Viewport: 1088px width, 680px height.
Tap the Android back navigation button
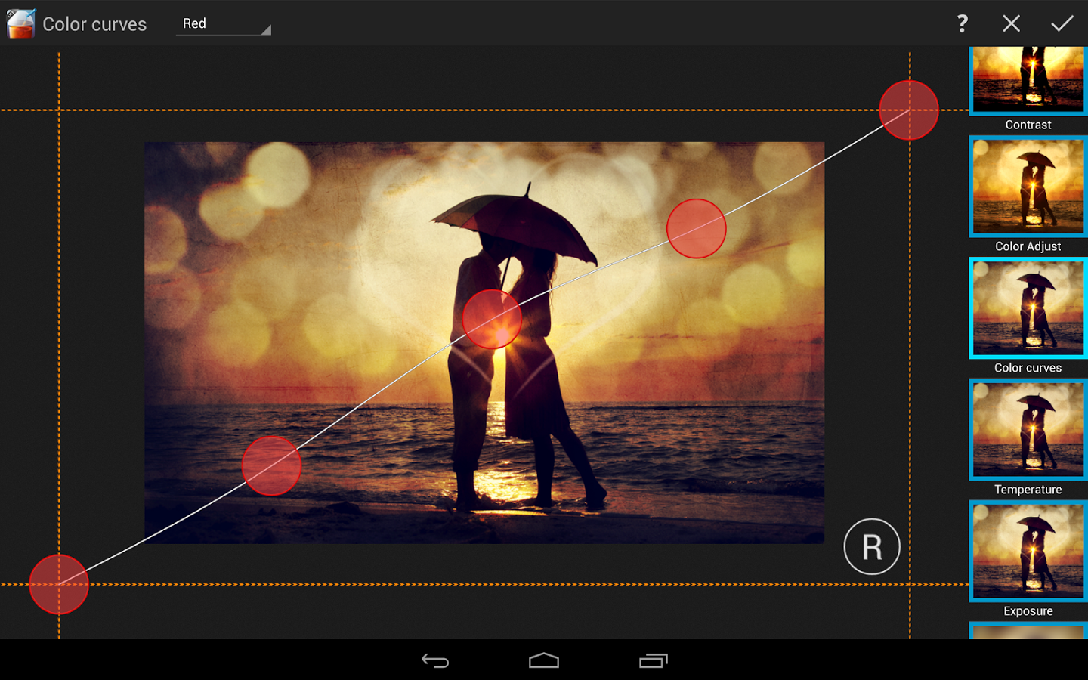click(435, 661)
